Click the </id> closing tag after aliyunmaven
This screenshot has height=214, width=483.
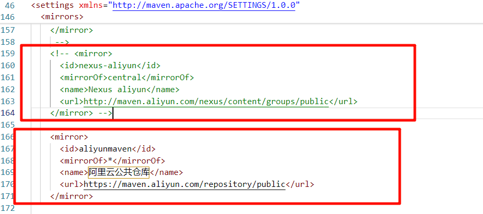(x=144, y=148)
